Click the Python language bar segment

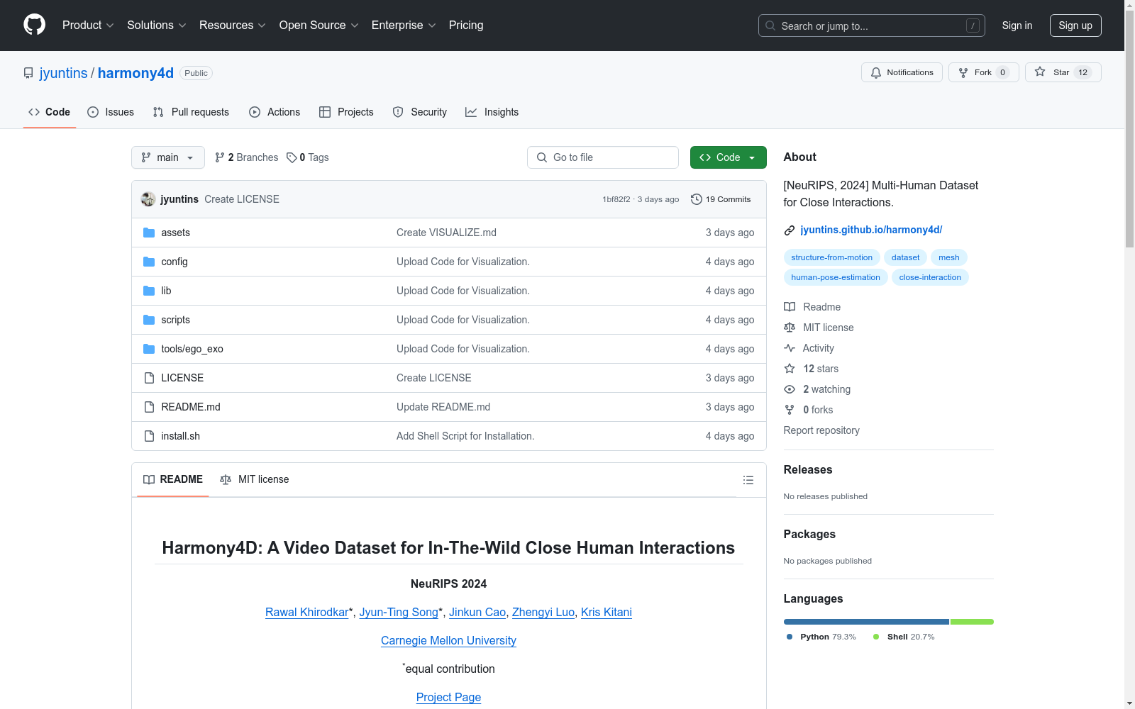[866, 622]
